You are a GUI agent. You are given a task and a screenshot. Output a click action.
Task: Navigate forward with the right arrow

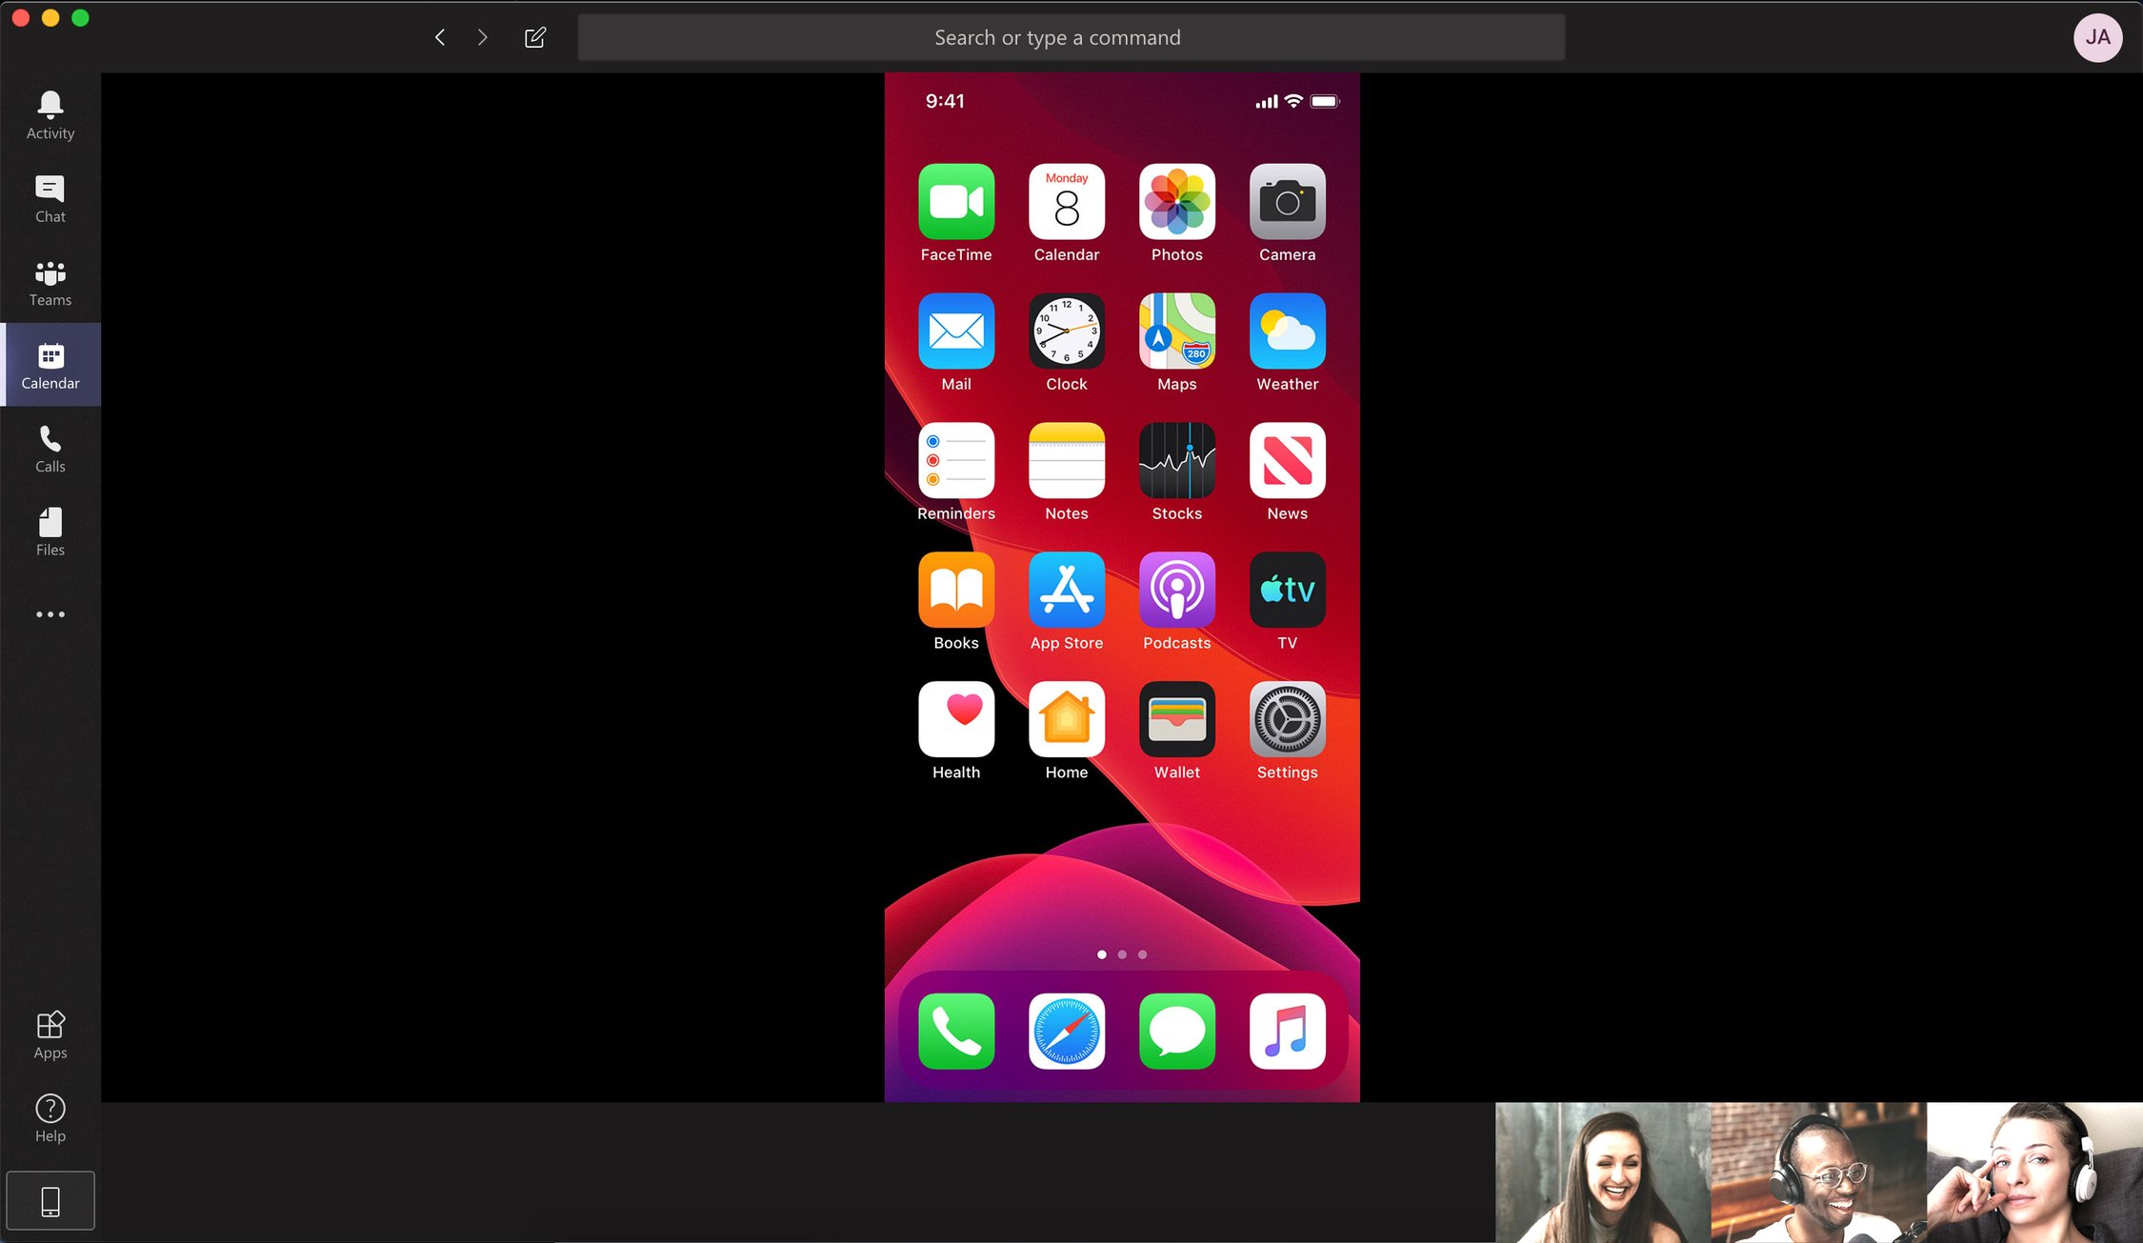coord(482,37)
